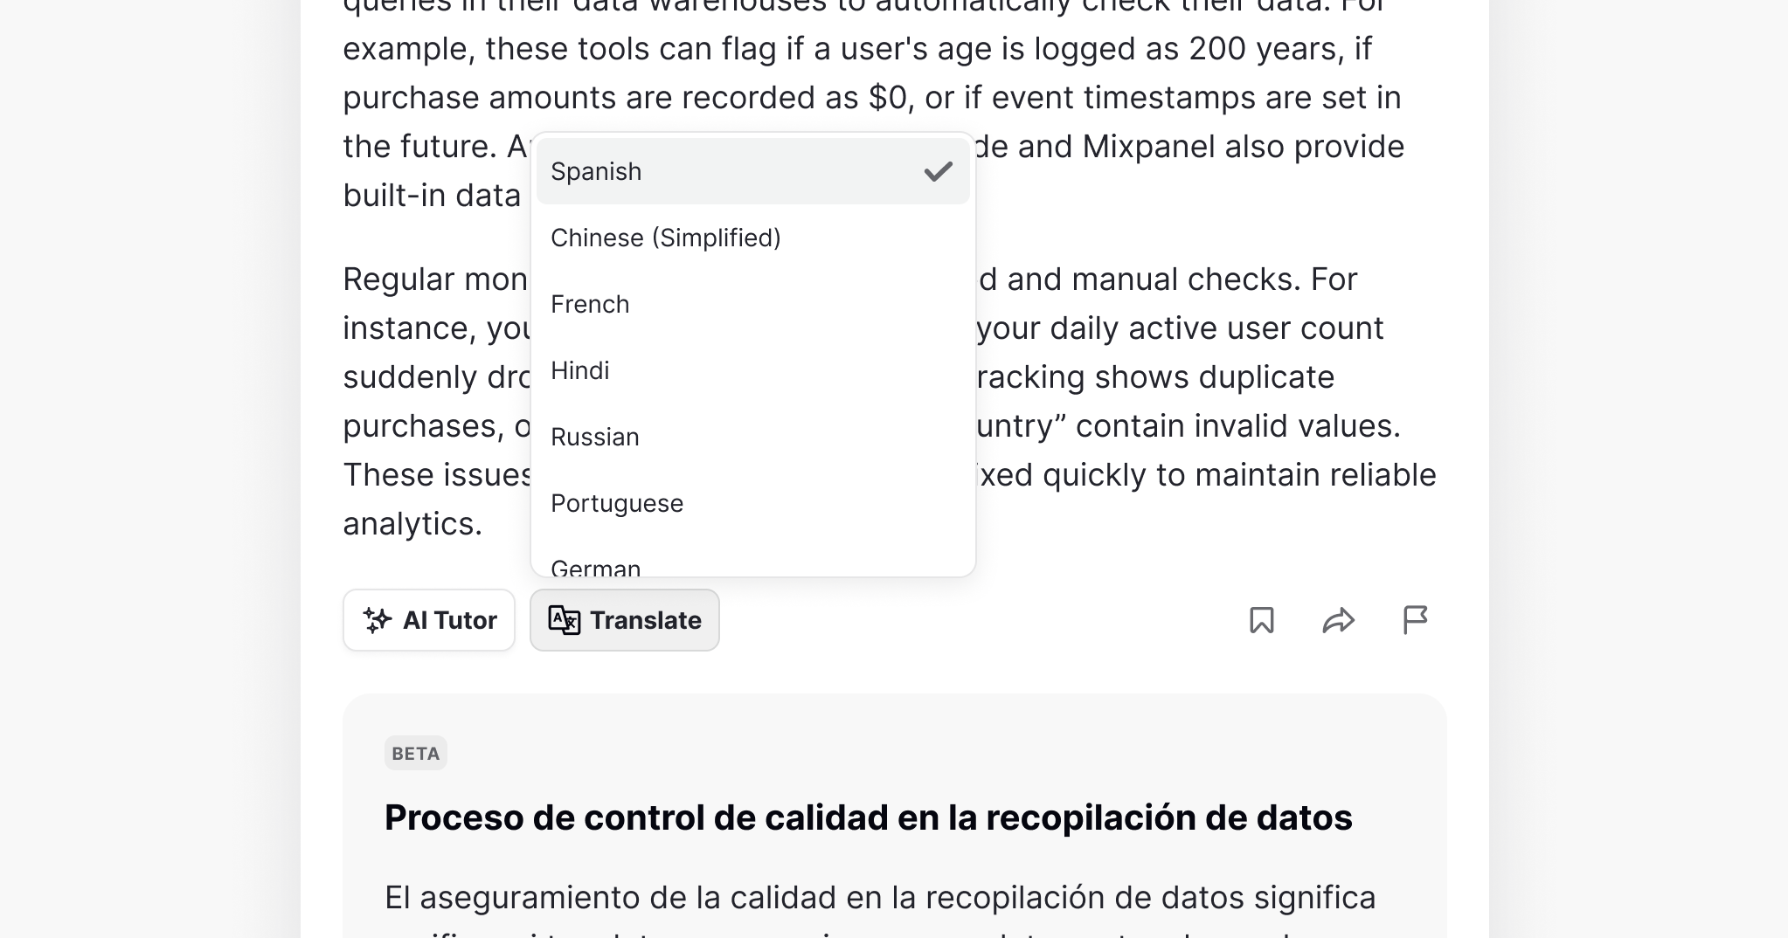
Task: Choose Chinese (Simplified) translation
Action: coord(753,238)
